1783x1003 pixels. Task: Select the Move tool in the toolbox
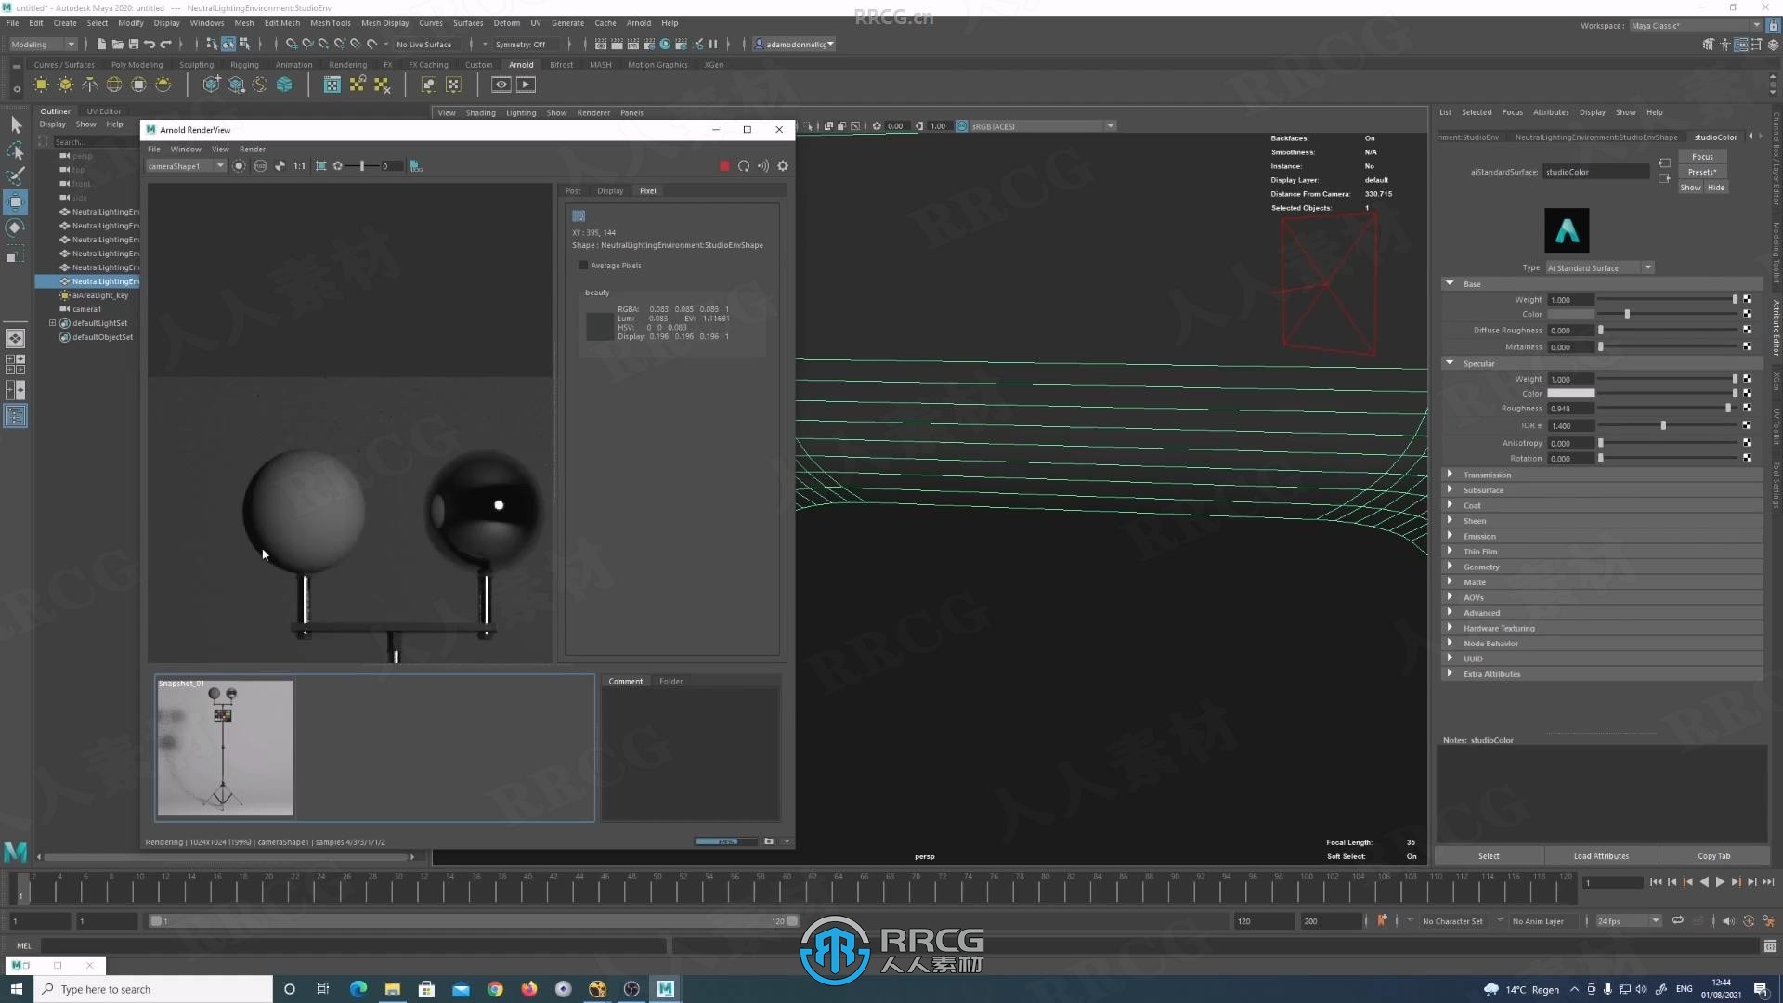[16, 202]
